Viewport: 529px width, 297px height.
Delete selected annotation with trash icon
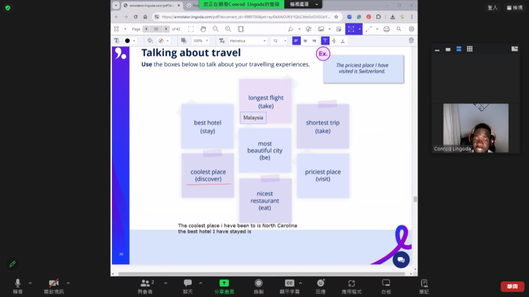click(411, 41)
